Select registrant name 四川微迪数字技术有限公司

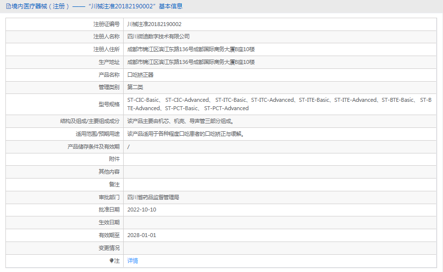point(158,36)
